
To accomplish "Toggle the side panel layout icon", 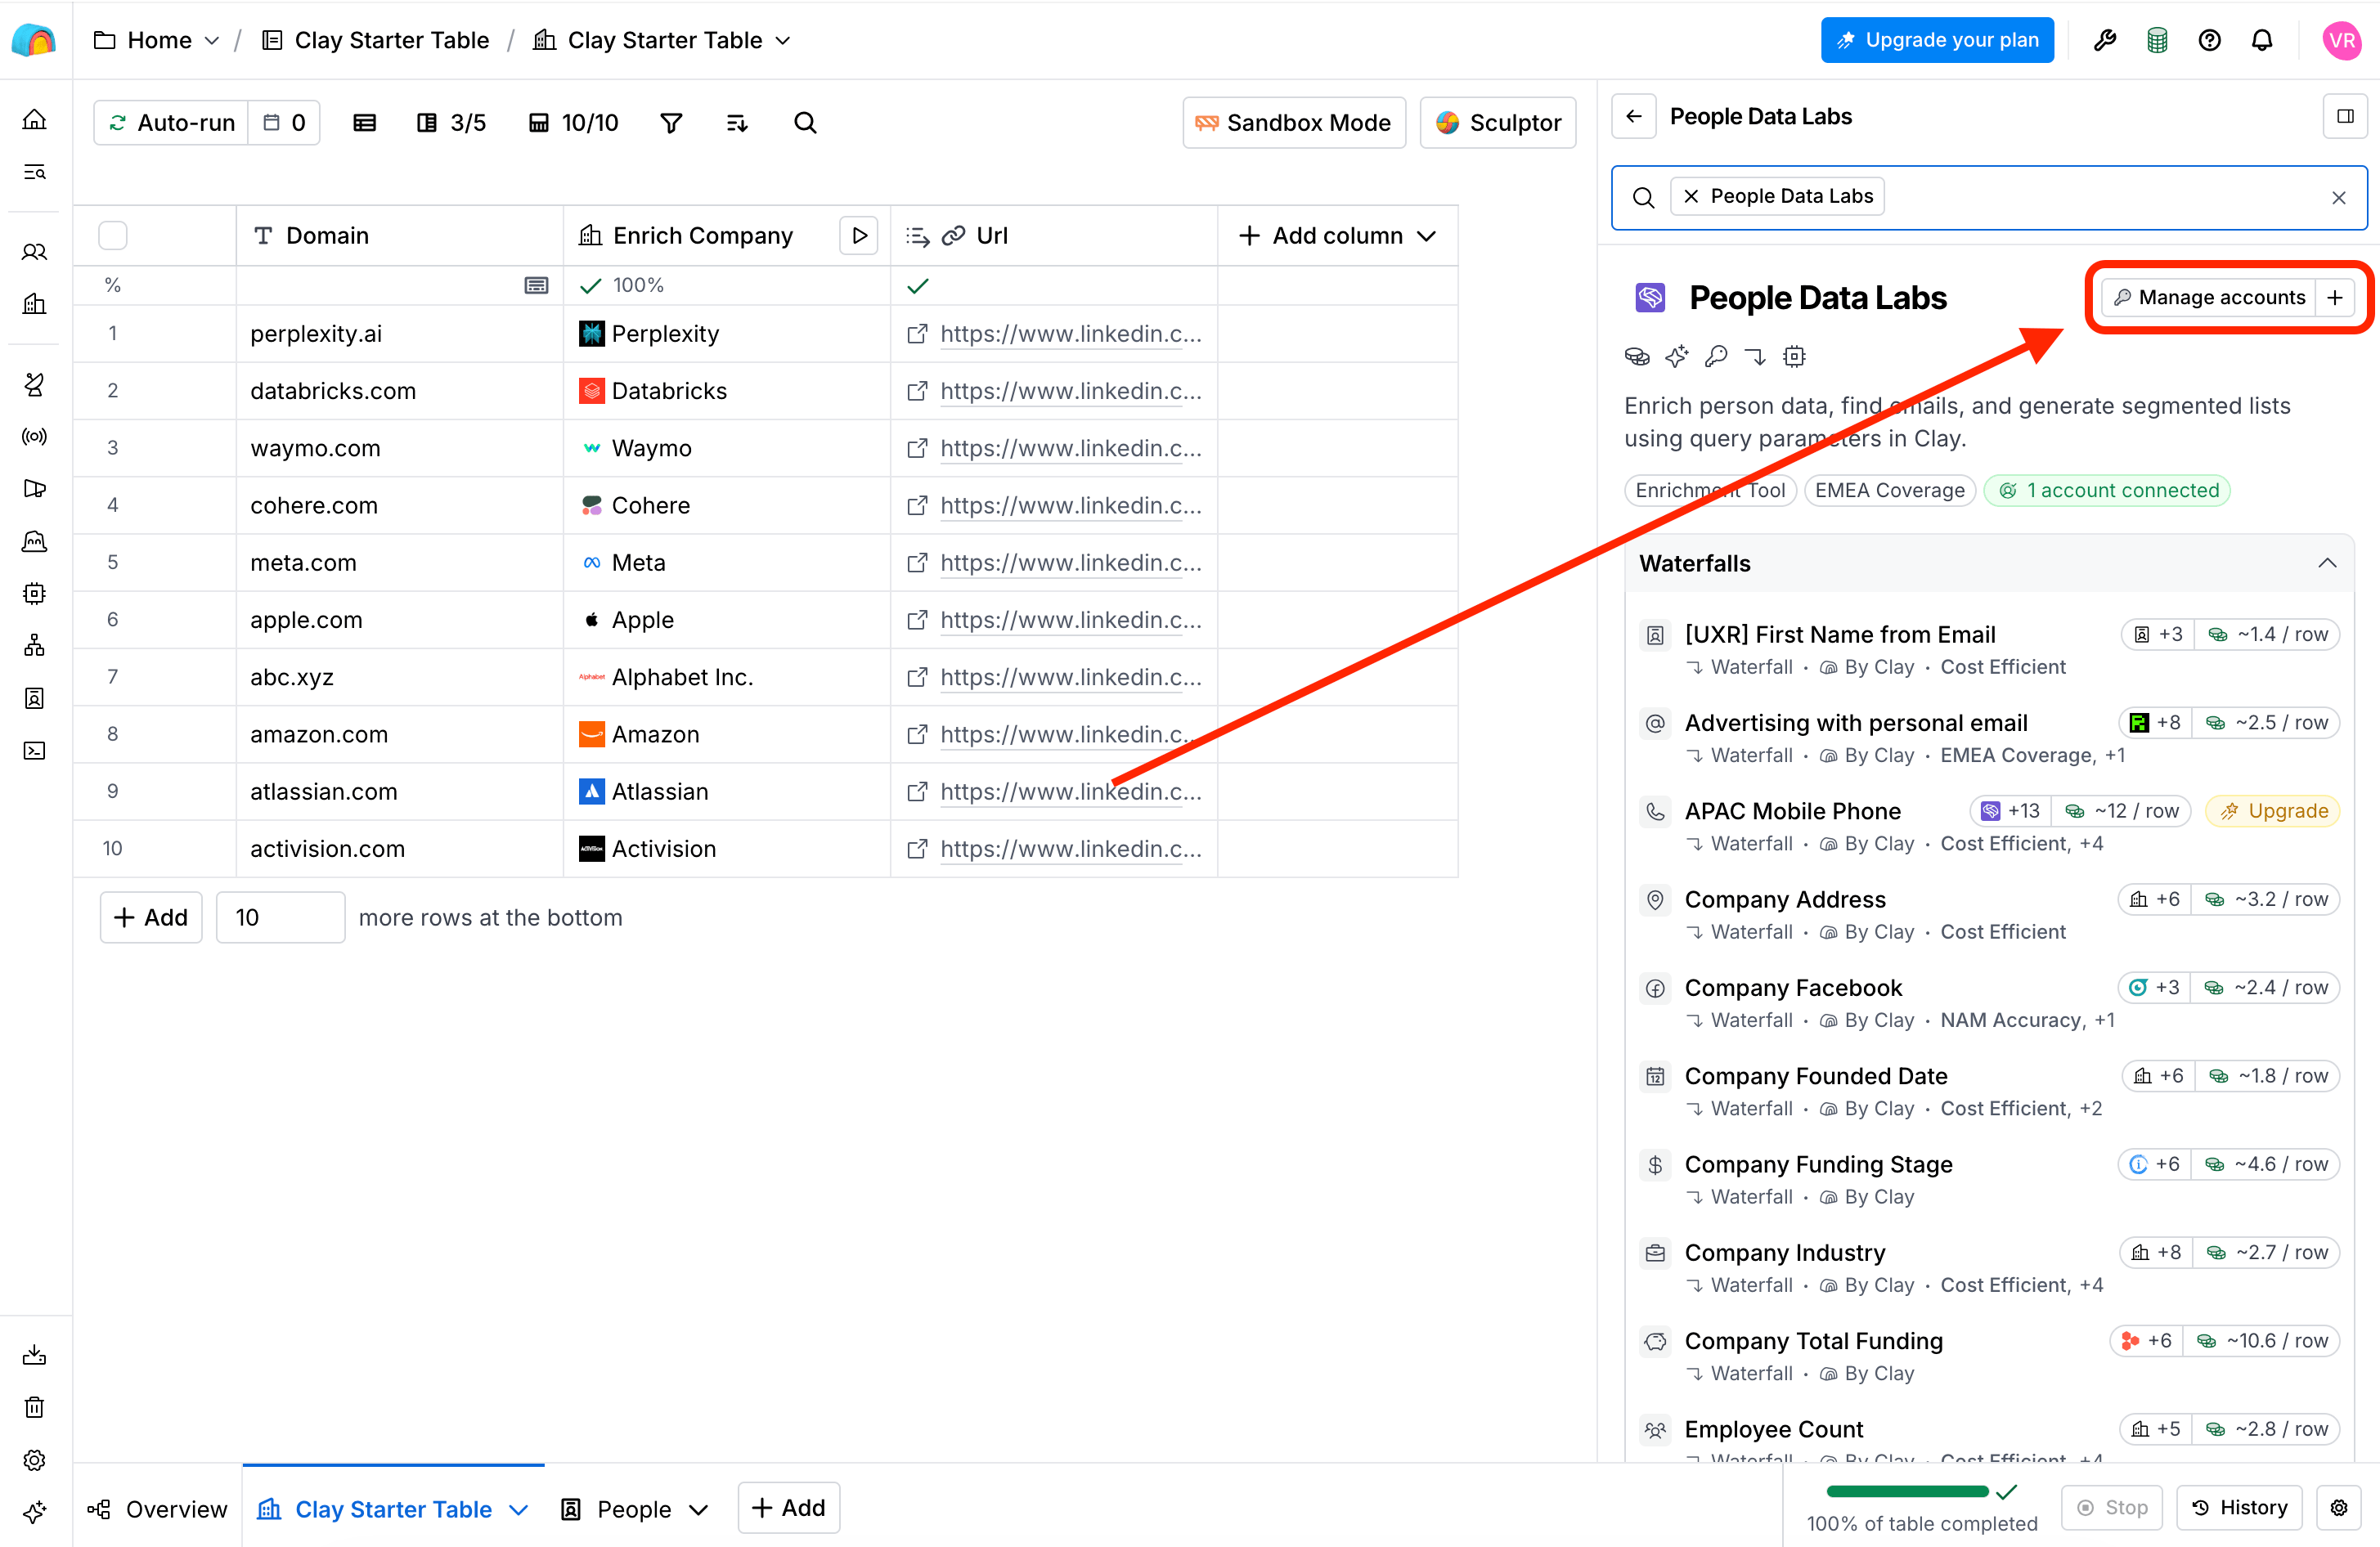I will (2345, 117).
